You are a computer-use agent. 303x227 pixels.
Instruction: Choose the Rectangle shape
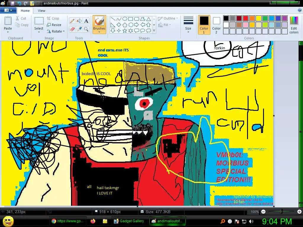[x=131, y=19]
